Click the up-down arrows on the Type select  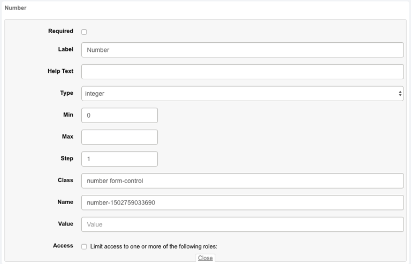400,93
